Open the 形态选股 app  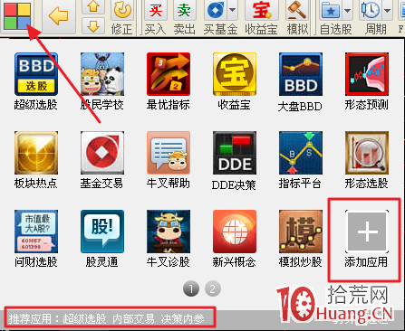[x=367, y=153]
